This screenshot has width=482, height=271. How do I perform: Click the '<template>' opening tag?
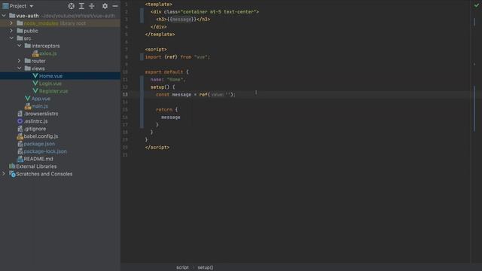pyautogui.click(x=159, y=5)
